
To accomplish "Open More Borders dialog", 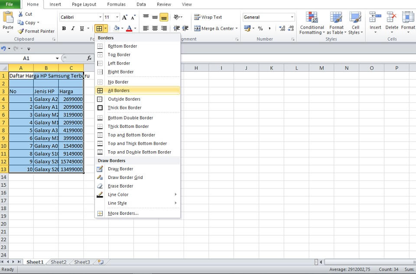I will (x=137, y=213).
